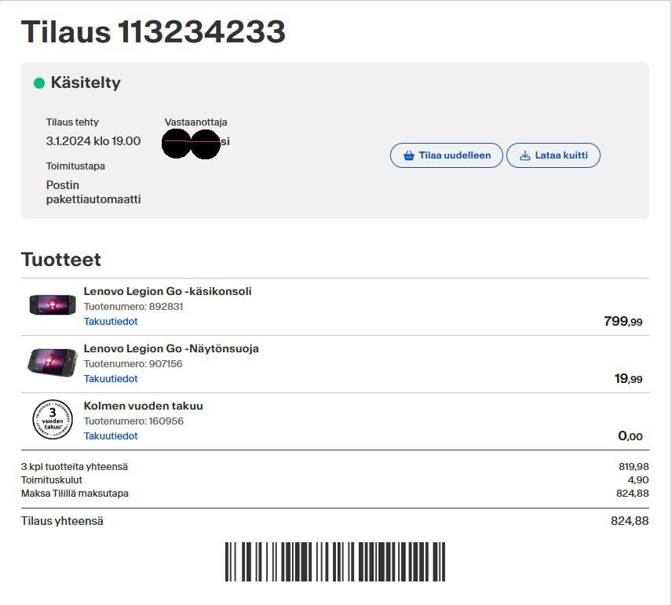Viewport: 672px width, 605px height.
Task: Open Takuutiedot link for the Näytönsuoja
Action: click(x=111, y=379)
